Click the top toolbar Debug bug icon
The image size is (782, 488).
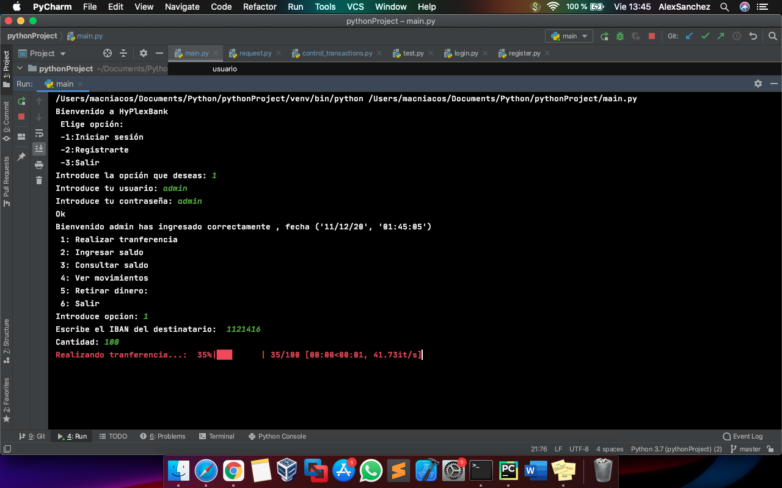tap(620, 36)
